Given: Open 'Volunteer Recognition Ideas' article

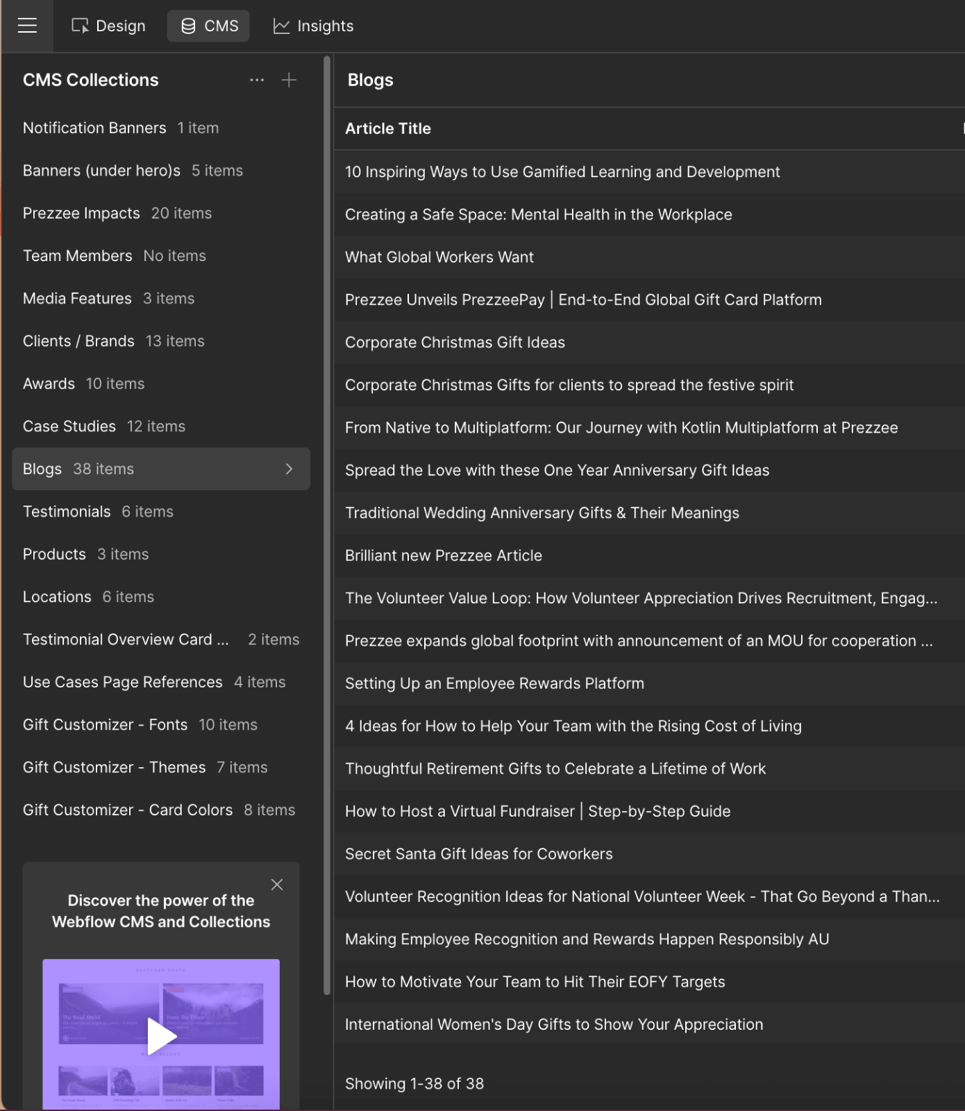Looking at the screenshot, I should 650,897.
